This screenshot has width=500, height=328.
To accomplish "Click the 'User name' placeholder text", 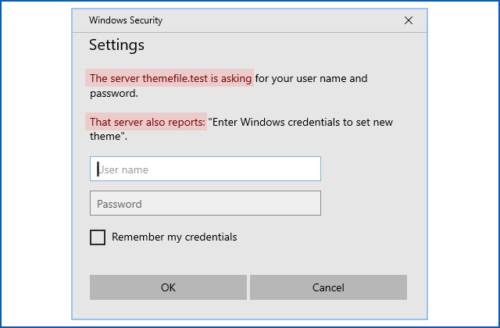I will tap(123, 169).
